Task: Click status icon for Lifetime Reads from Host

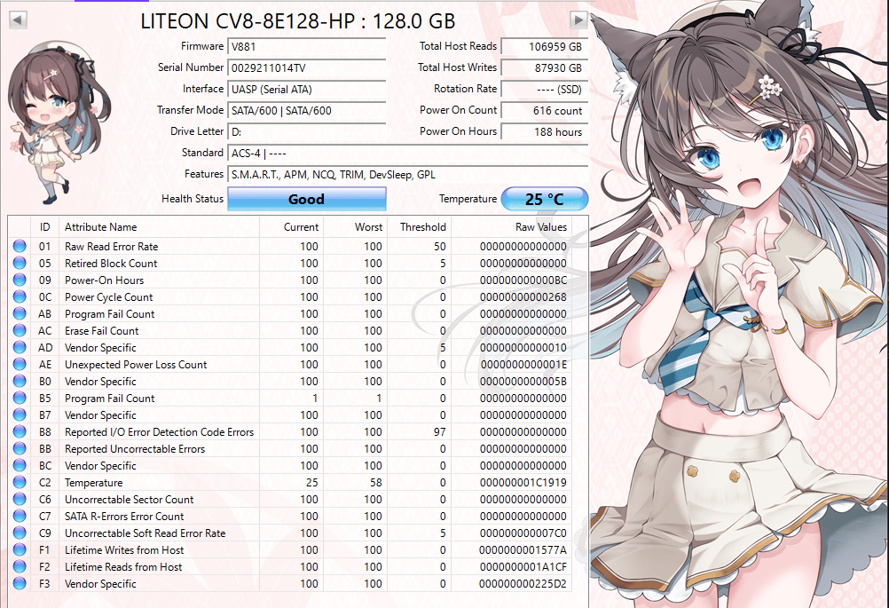Action: point(20,566)
